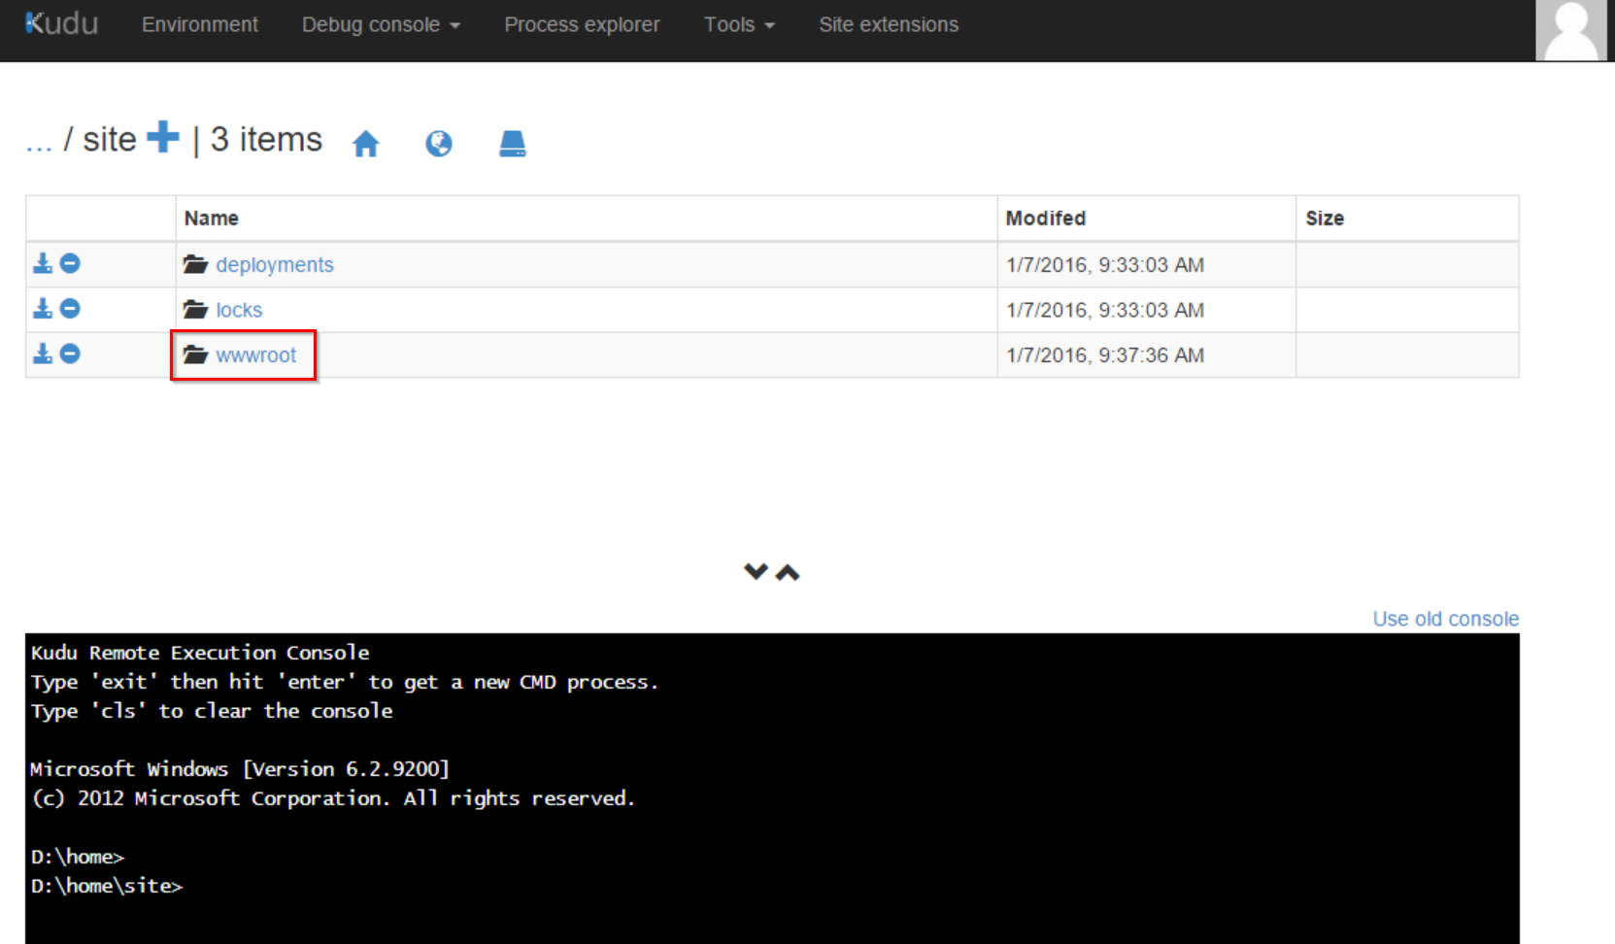Download the locks folder

43,308
